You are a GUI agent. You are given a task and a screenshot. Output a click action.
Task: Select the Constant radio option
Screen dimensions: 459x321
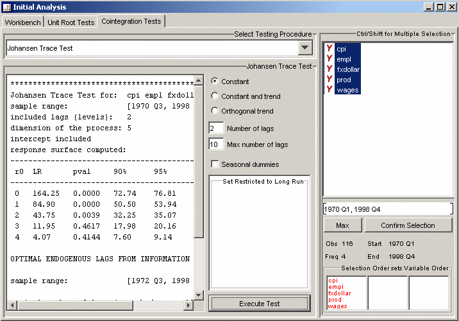click(215, 82)
